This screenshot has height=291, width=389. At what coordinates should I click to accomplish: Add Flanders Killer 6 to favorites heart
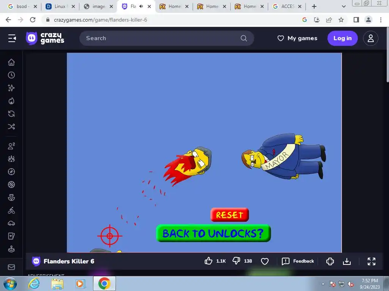[265, 261]
